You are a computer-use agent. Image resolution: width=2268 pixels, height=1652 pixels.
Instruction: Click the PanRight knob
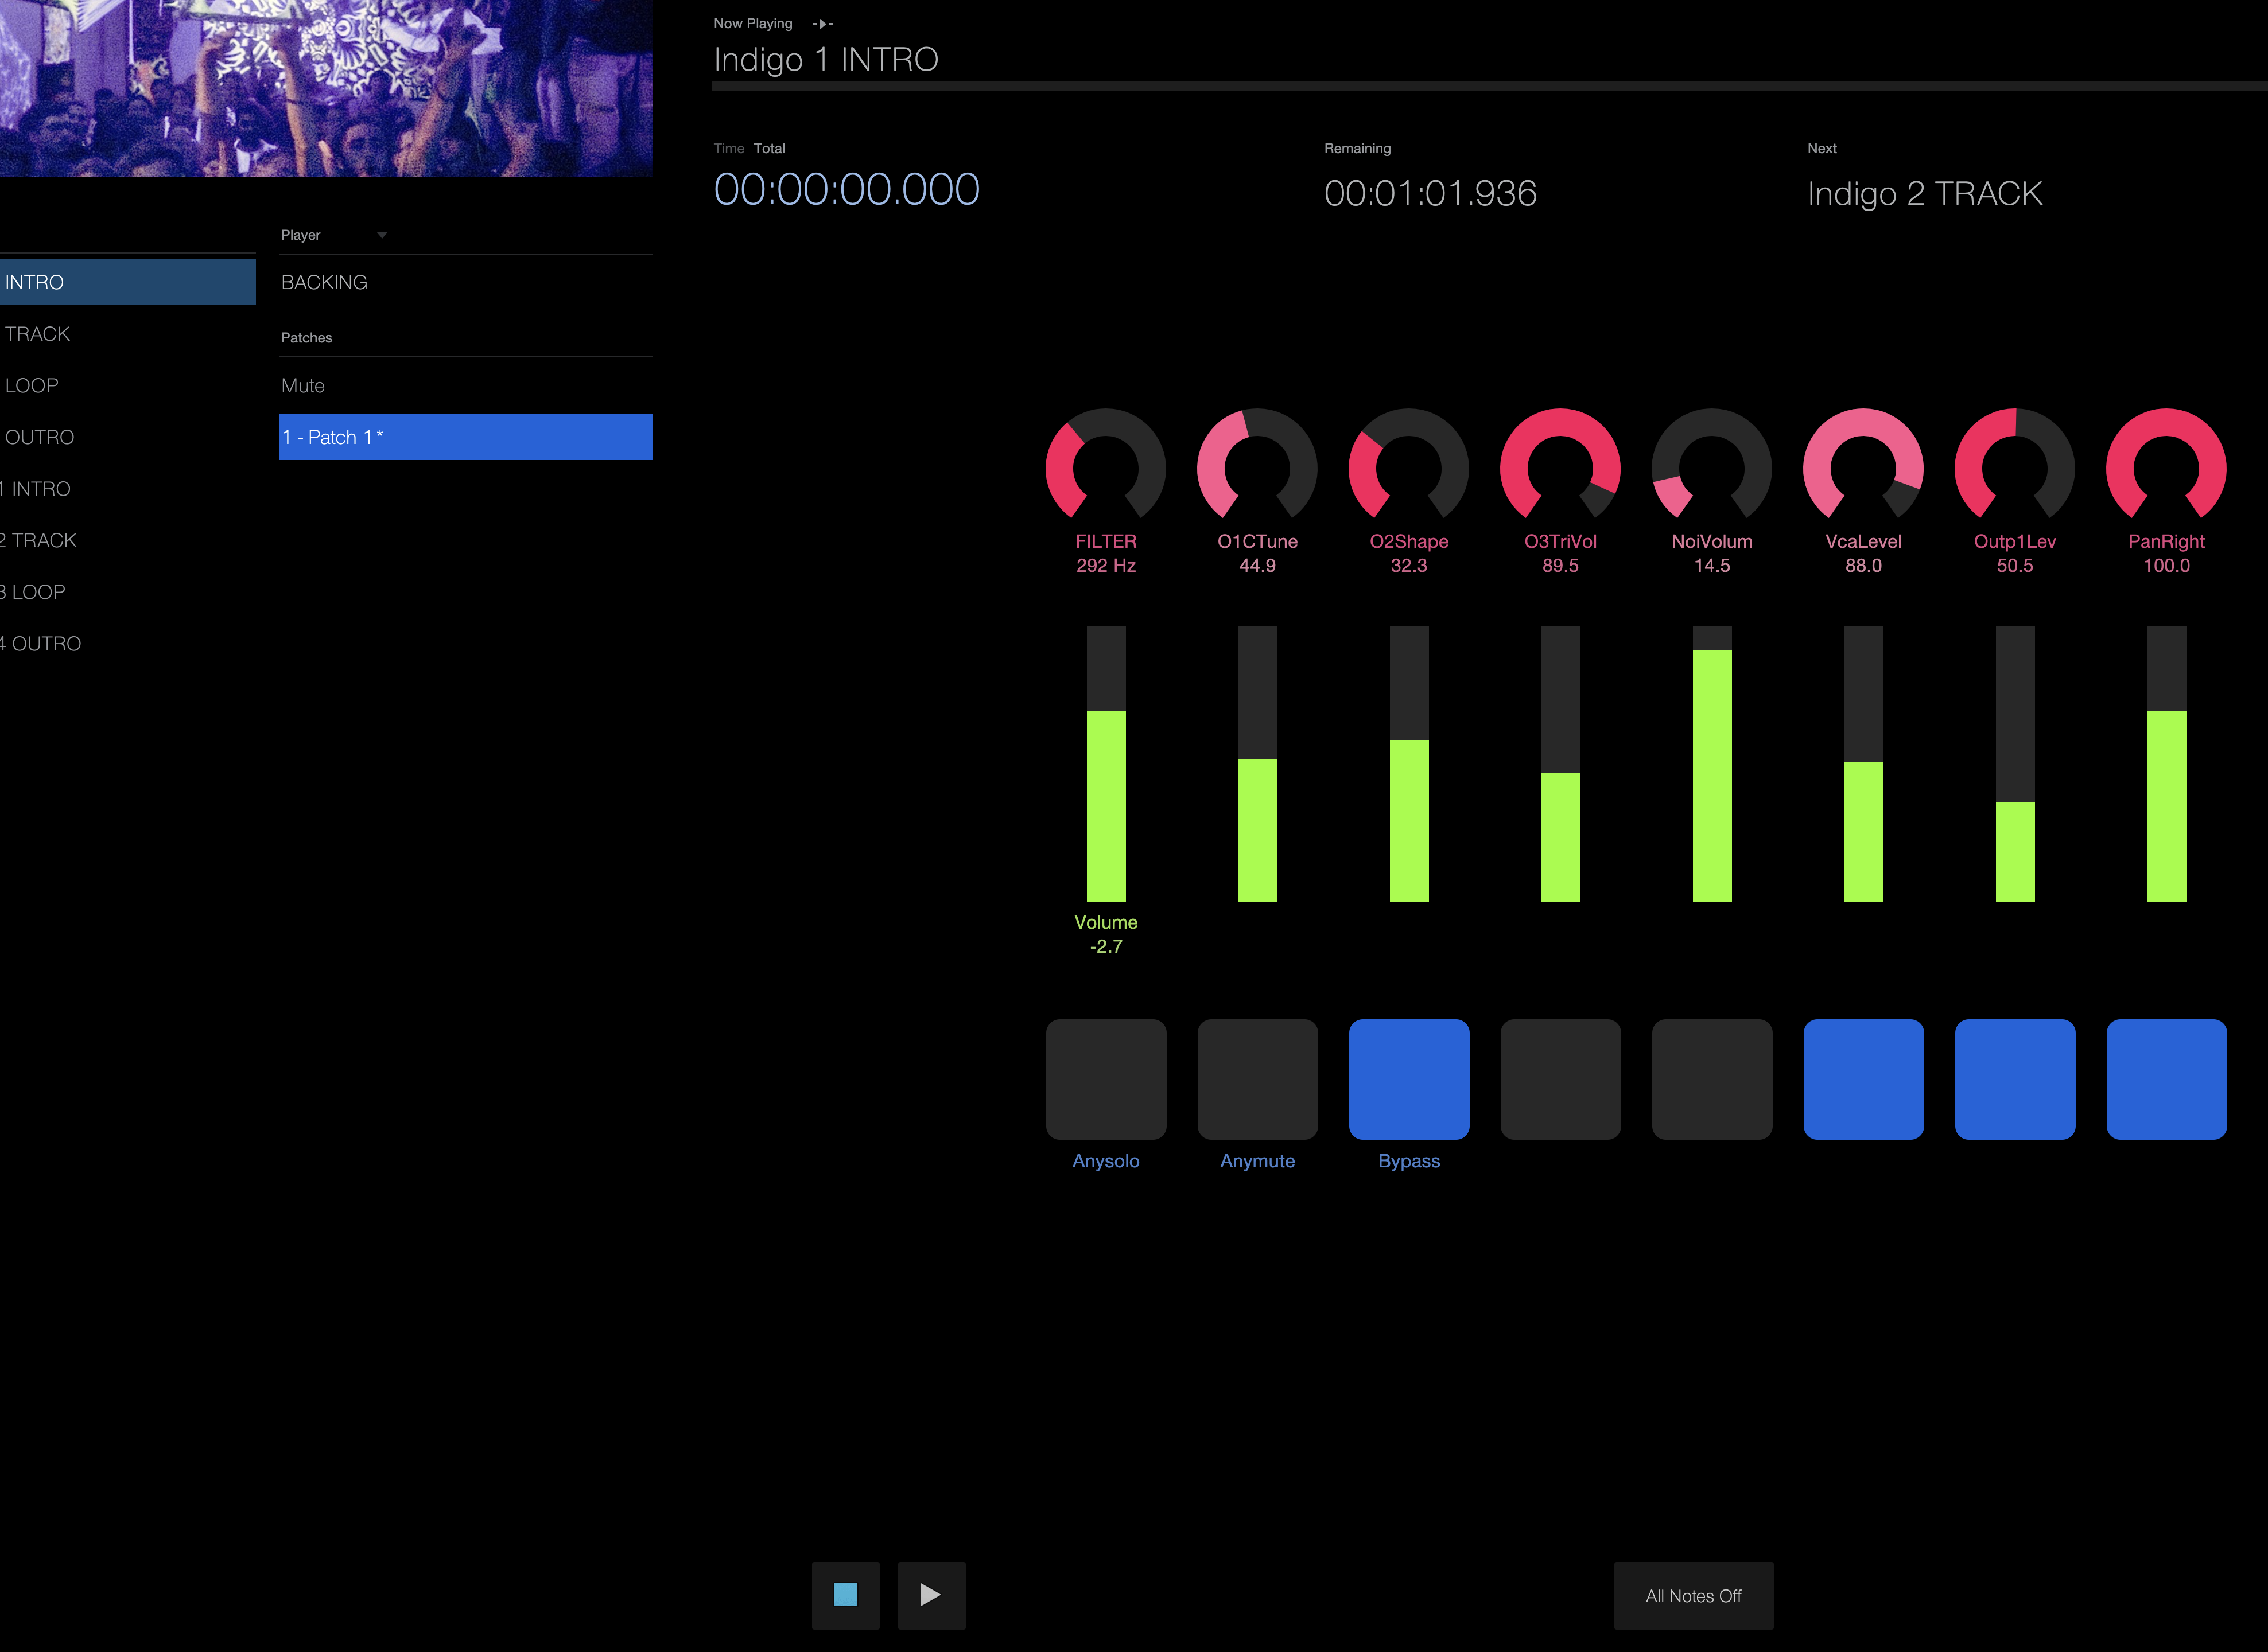tap(2166, 468)
